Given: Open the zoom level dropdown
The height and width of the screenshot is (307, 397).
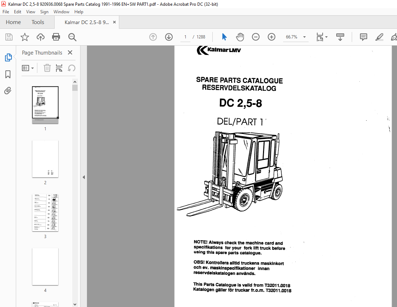Looking at the screenshot, I should click(305, 37).
